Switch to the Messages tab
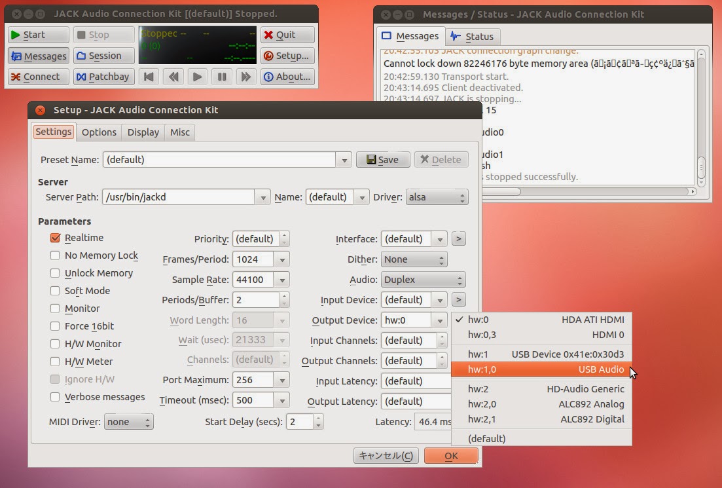Screen dimensions: 722x488 [x=410, y=36]
